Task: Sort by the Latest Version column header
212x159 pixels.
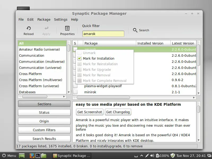Action: coord(183,43)
